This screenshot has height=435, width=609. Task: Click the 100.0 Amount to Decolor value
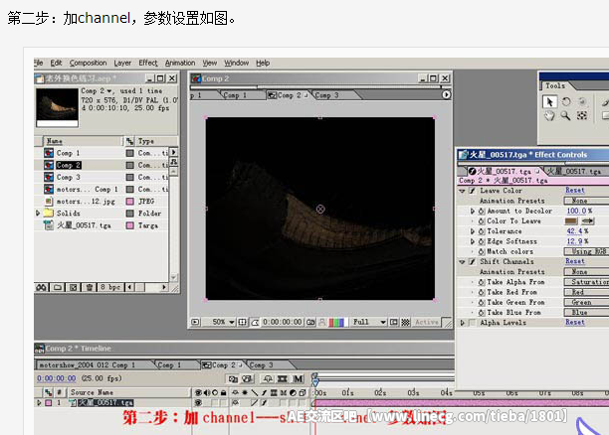point(577,211)
